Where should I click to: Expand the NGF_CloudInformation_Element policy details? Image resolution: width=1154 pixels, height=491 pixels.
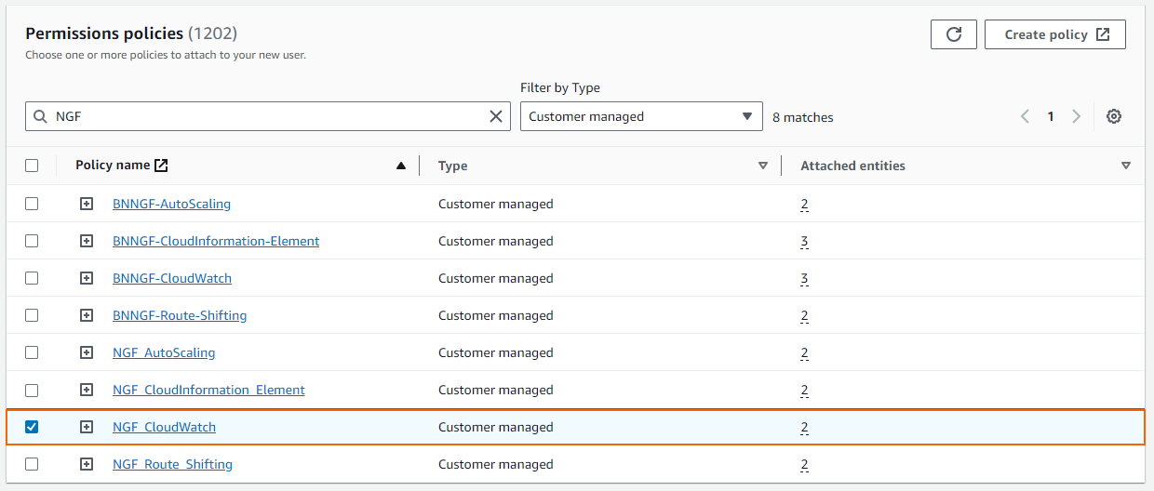(87, 390)
